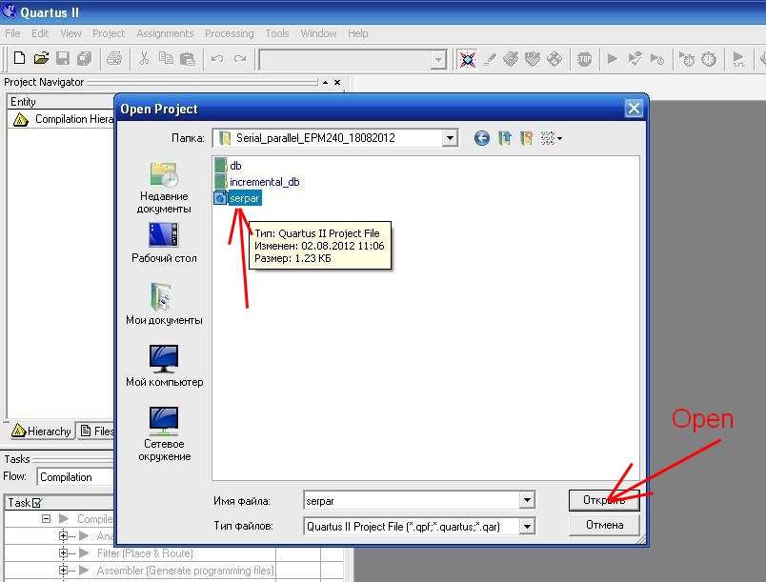This screenshot has width=766, height=582.
Task: Click the stopwatch icon in the toolbar
Action: click(x=708, y=60)
